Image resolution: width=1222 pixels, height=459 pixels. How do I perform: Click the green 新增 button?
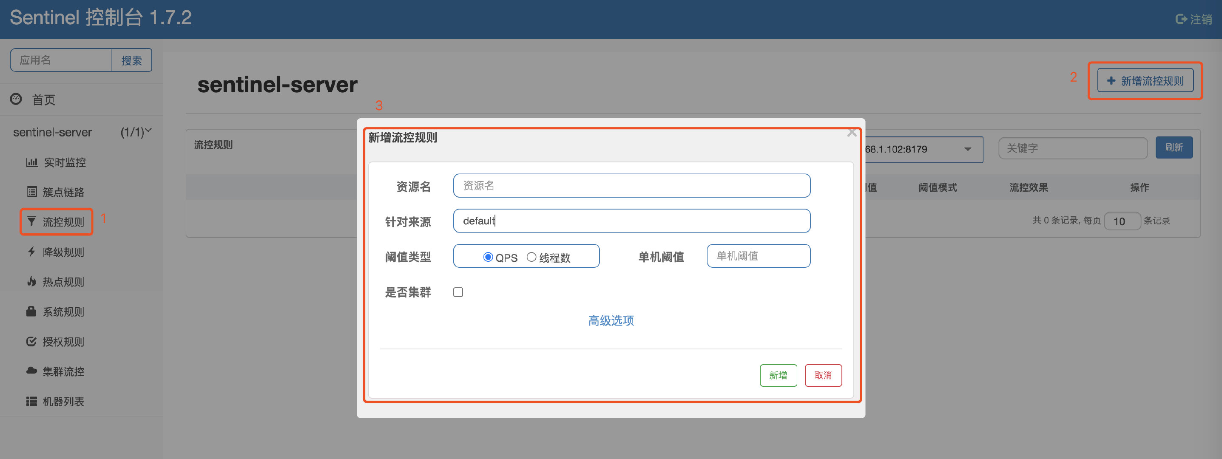tap(778, 375)
